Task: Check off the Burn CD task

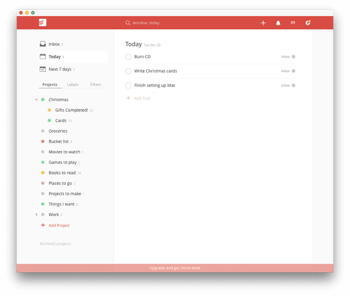Action: 128,57
